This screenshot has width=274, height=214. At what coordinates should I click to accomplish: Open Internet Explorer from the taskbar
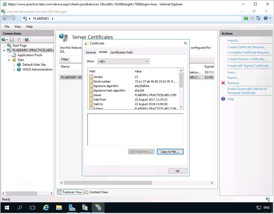click(46, 207)
